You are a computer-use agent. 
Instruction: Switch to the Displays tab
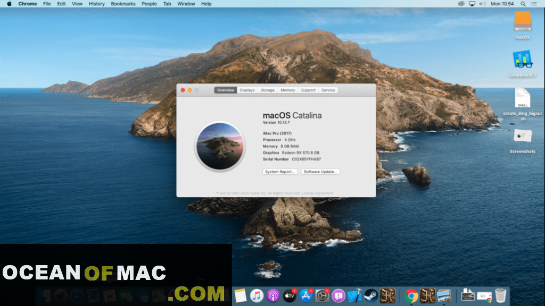click(247, 90)
